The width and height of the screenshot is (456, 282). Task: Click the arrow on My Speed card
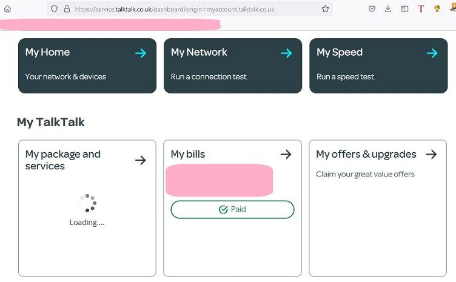coord(432,53)
